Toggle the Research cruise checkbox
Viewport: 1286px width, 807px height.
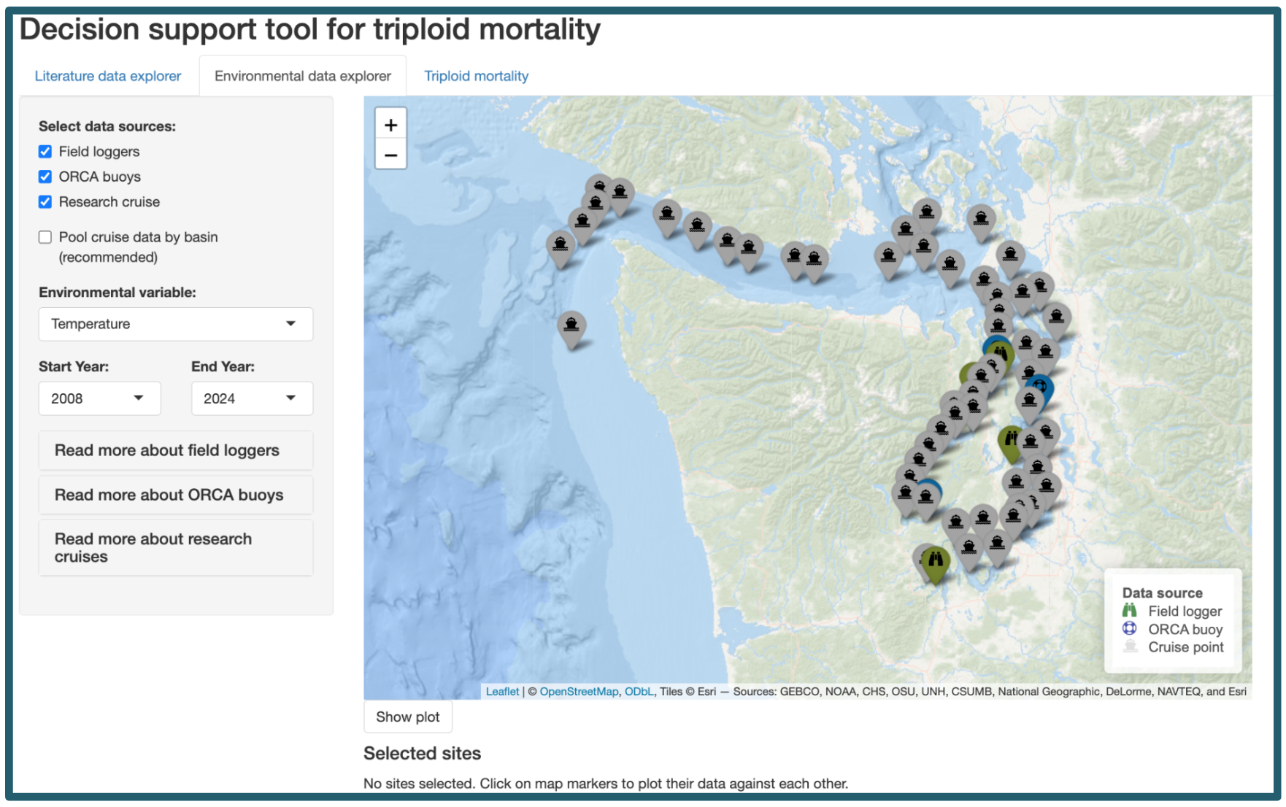45,202
